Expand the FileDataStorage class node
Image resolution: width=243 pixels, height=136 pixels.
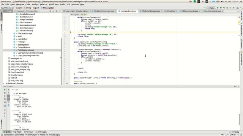16,34
